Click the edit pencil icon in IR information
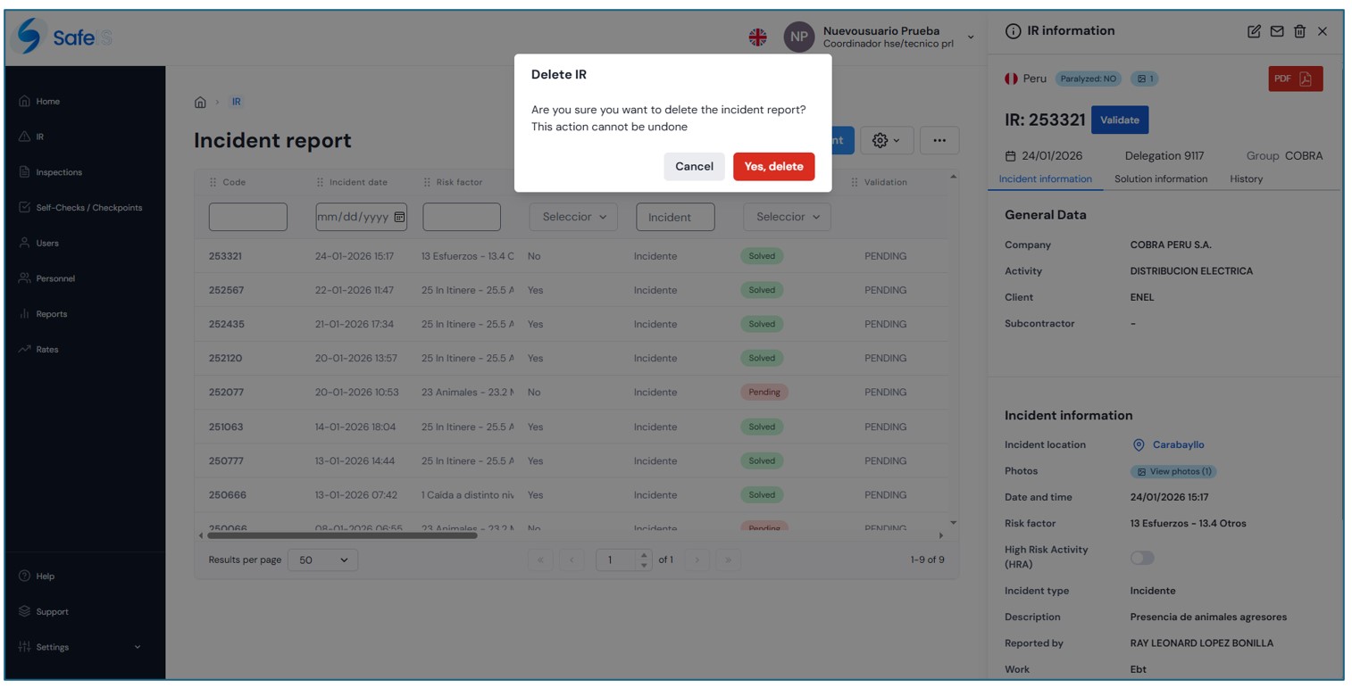Viewport: 1352px width, 688px height. tap(1254, 31)
